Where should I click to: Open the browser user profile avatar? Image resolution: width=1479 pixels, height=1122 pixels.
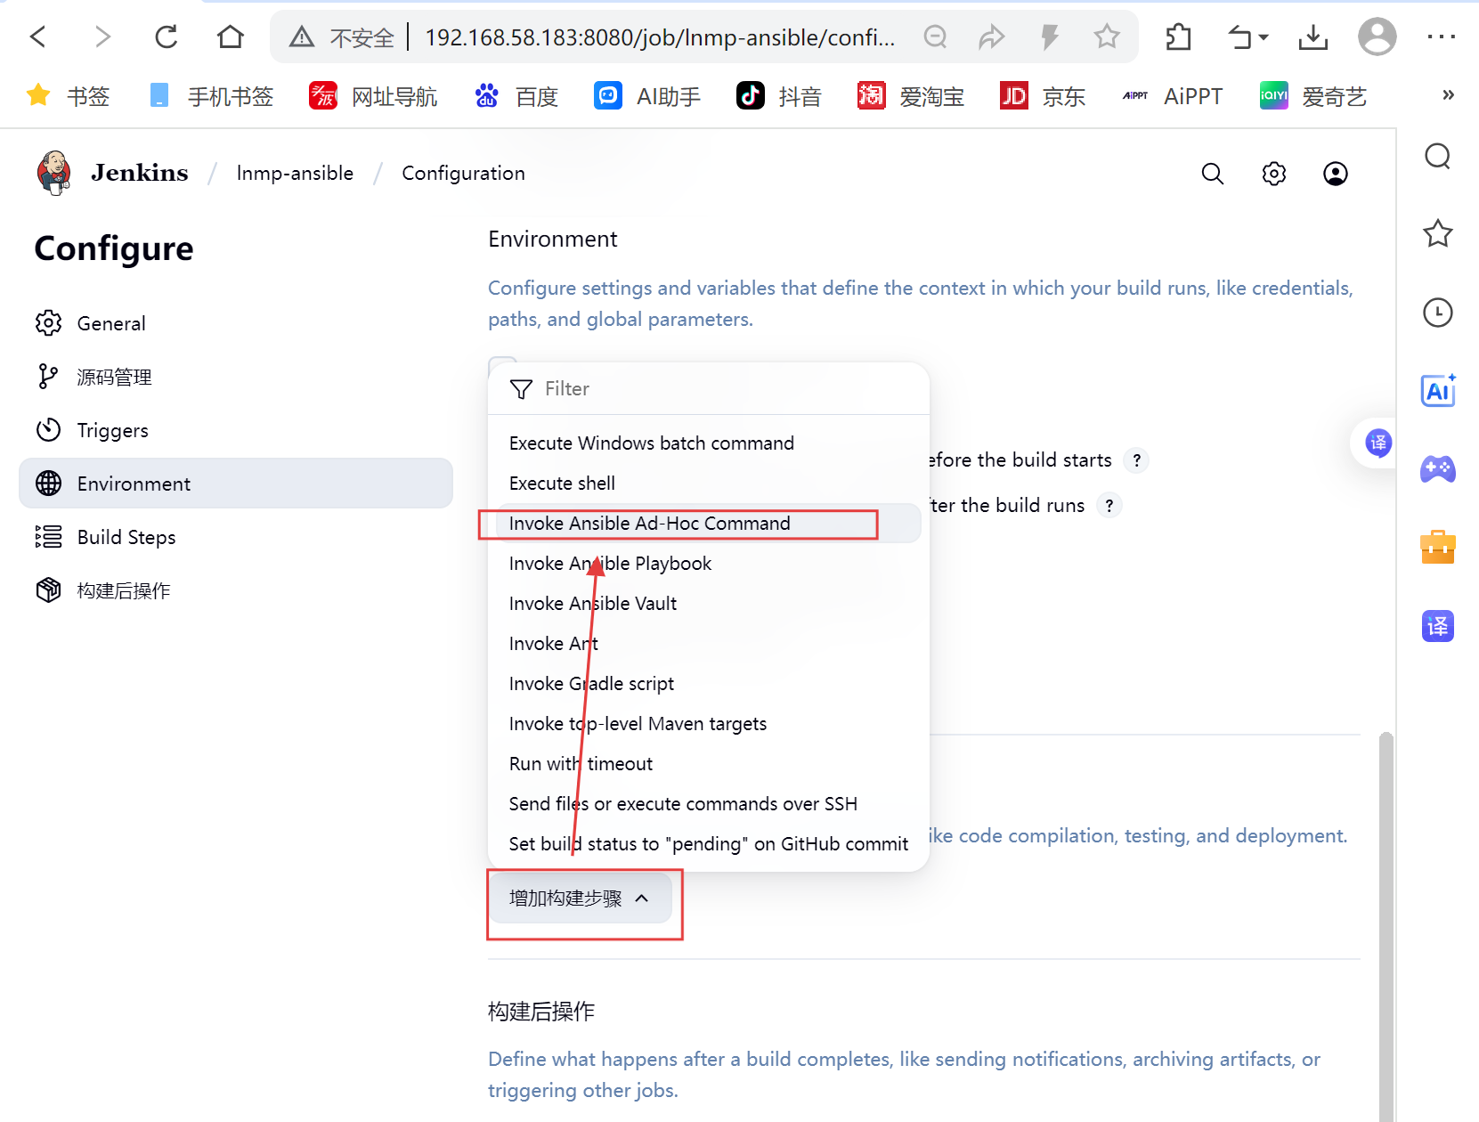(1377, 37)
